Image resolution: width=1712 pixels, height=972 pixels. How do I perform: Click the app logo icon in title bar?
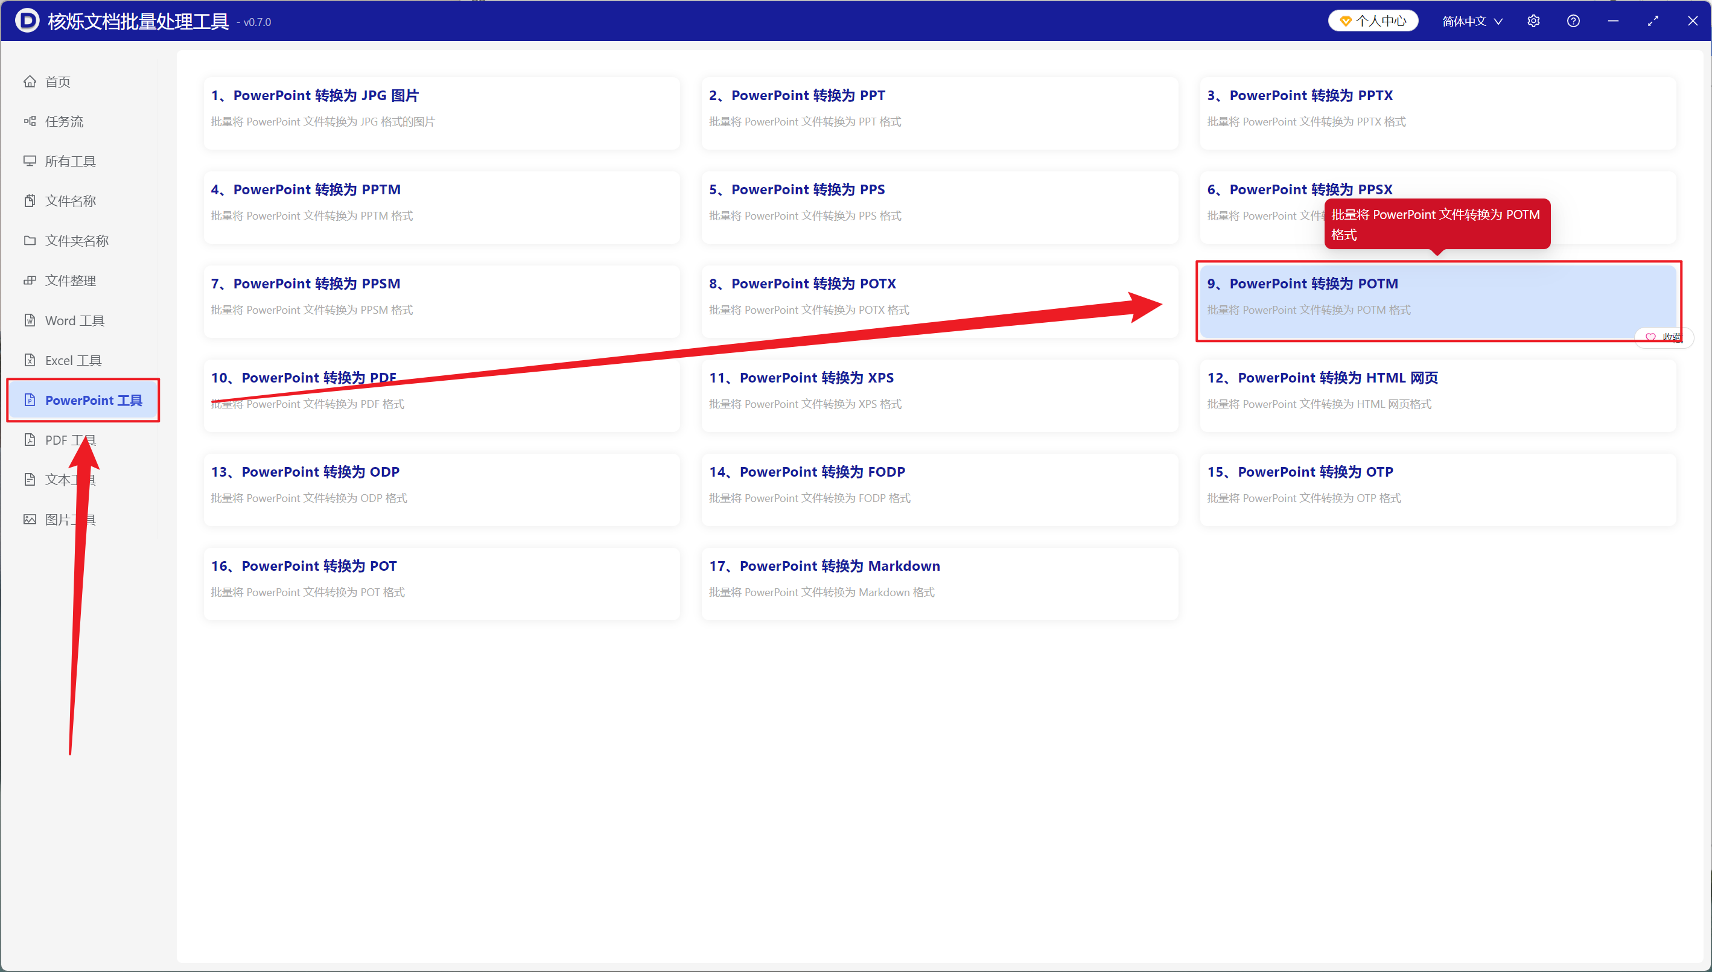tap(27, 21)
